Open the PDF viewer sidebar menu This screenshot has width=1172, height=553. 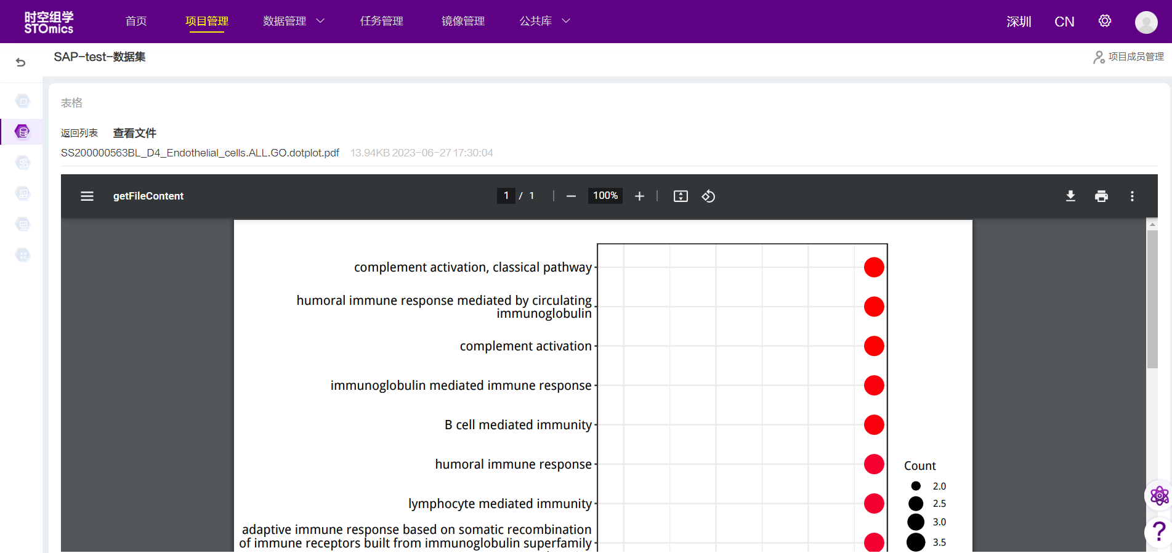87,196
